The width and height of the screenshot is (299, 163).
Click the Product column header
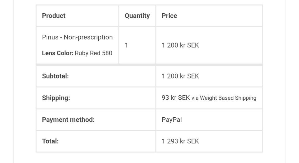[54, 16]
